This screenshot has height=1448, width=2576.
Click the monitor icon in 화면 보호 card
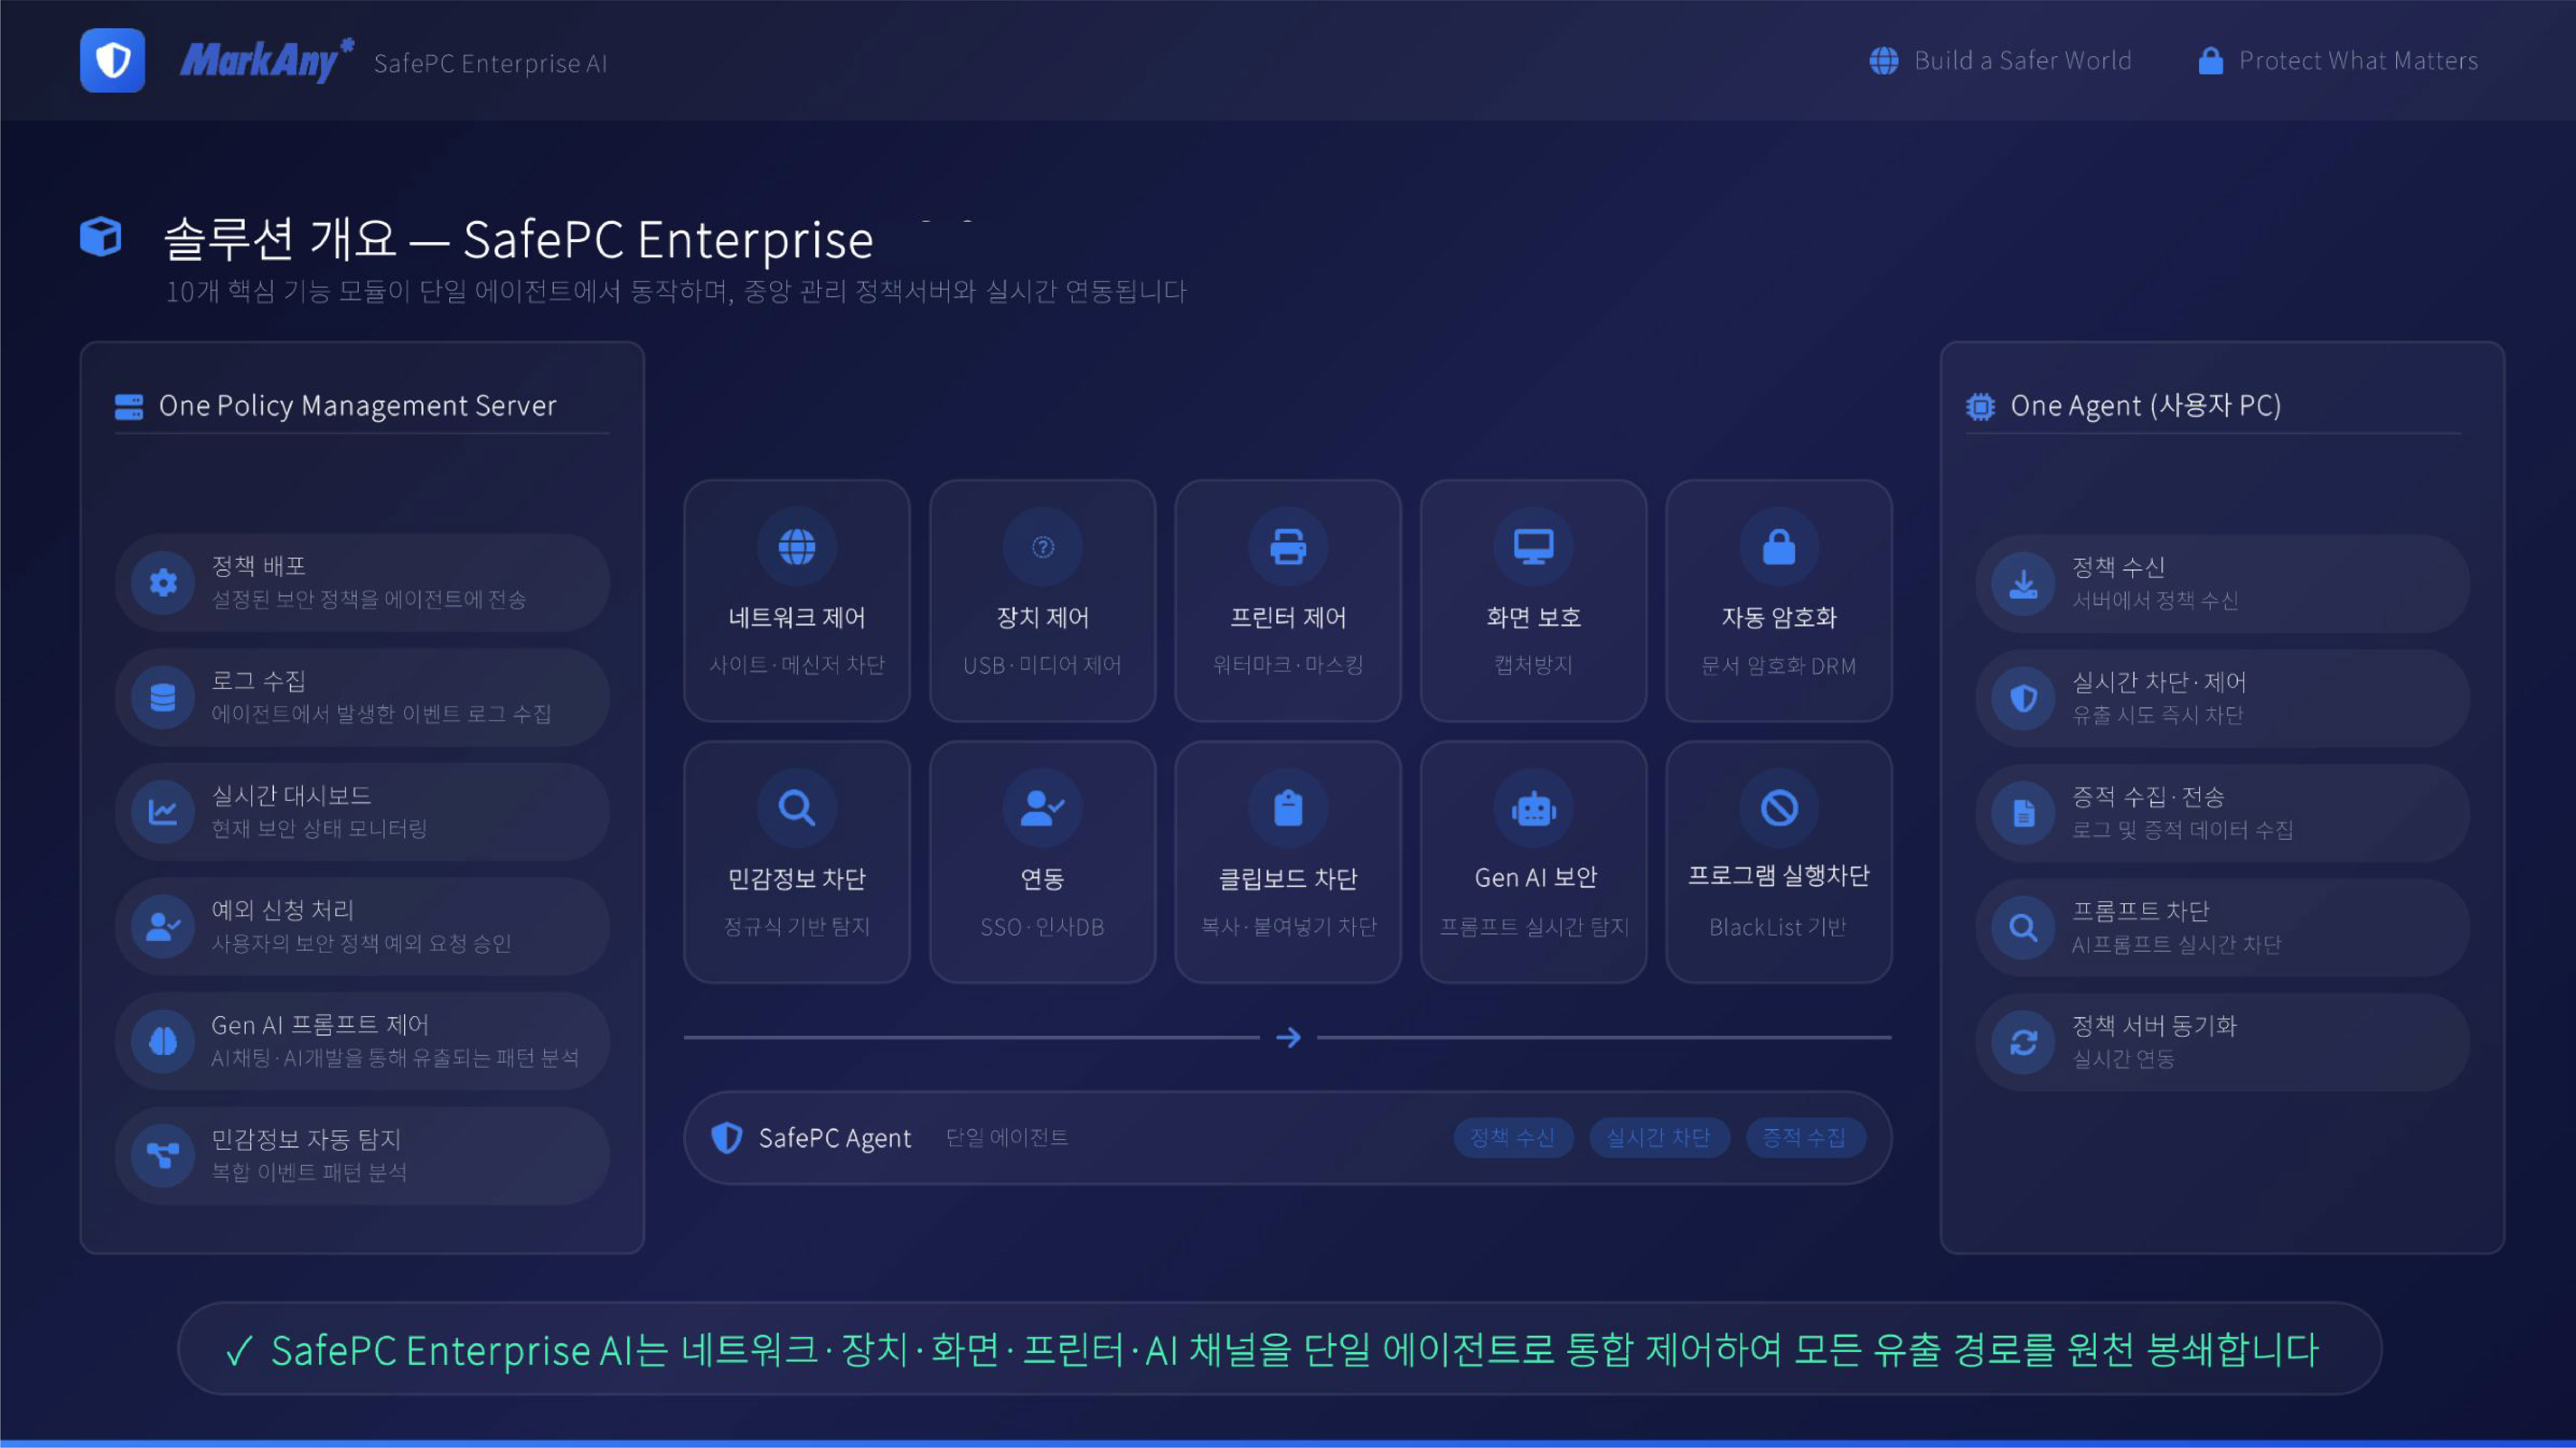tap(1534, 547)
